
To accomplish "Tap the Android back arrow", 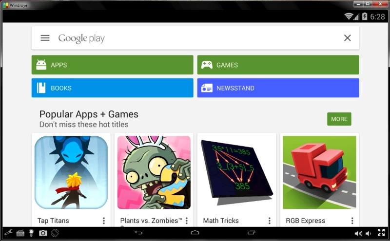I will pos(138,233).
